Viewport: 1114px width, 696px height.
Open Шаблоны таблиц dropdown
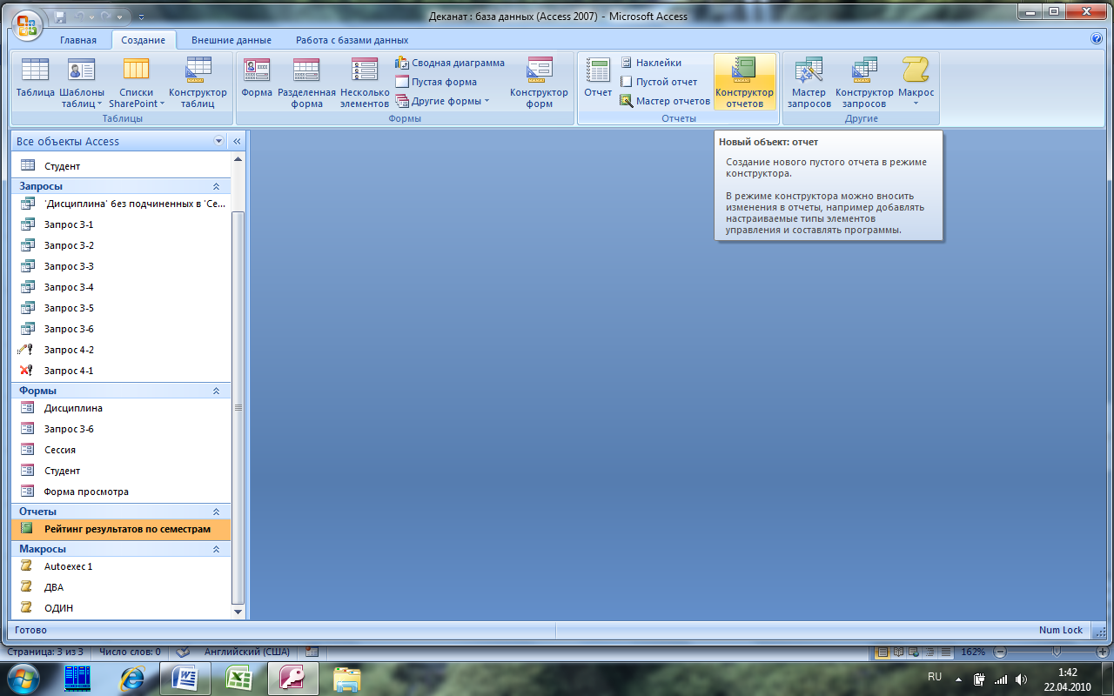[x=82, y=83]
